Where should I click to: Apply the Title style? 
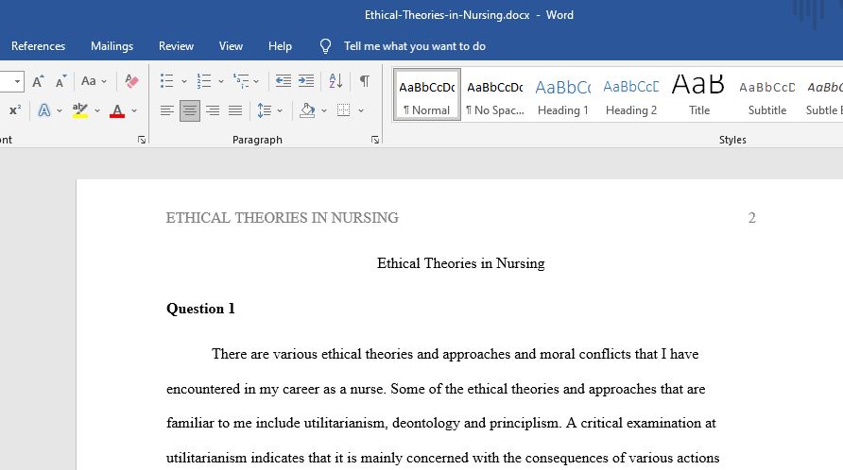click(699, 95)
